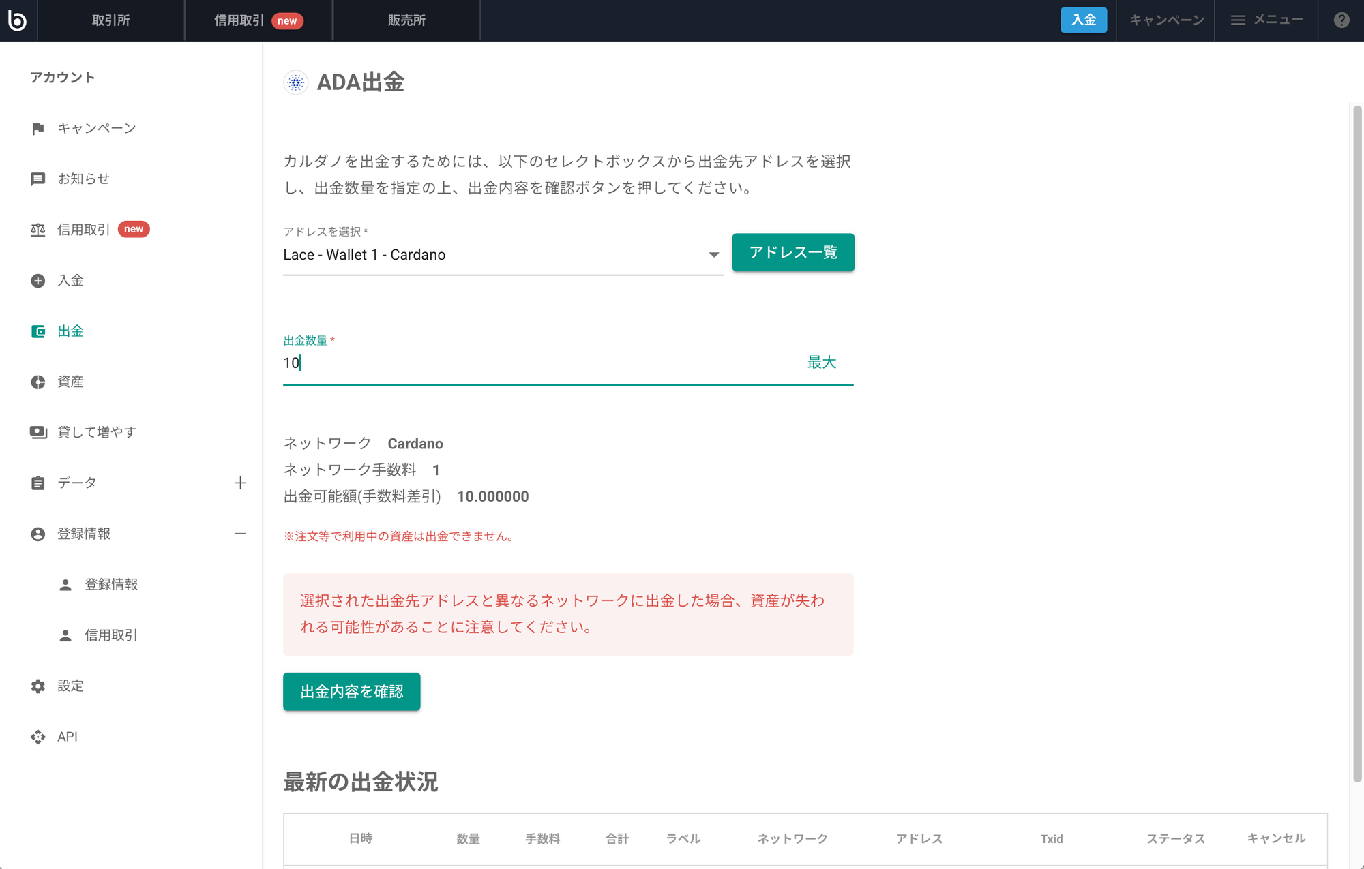The width and height of the screenshot is (1364, 869).
Task: Collapse the 登録情報 section with minus
Action: click(x=240, y=534)
